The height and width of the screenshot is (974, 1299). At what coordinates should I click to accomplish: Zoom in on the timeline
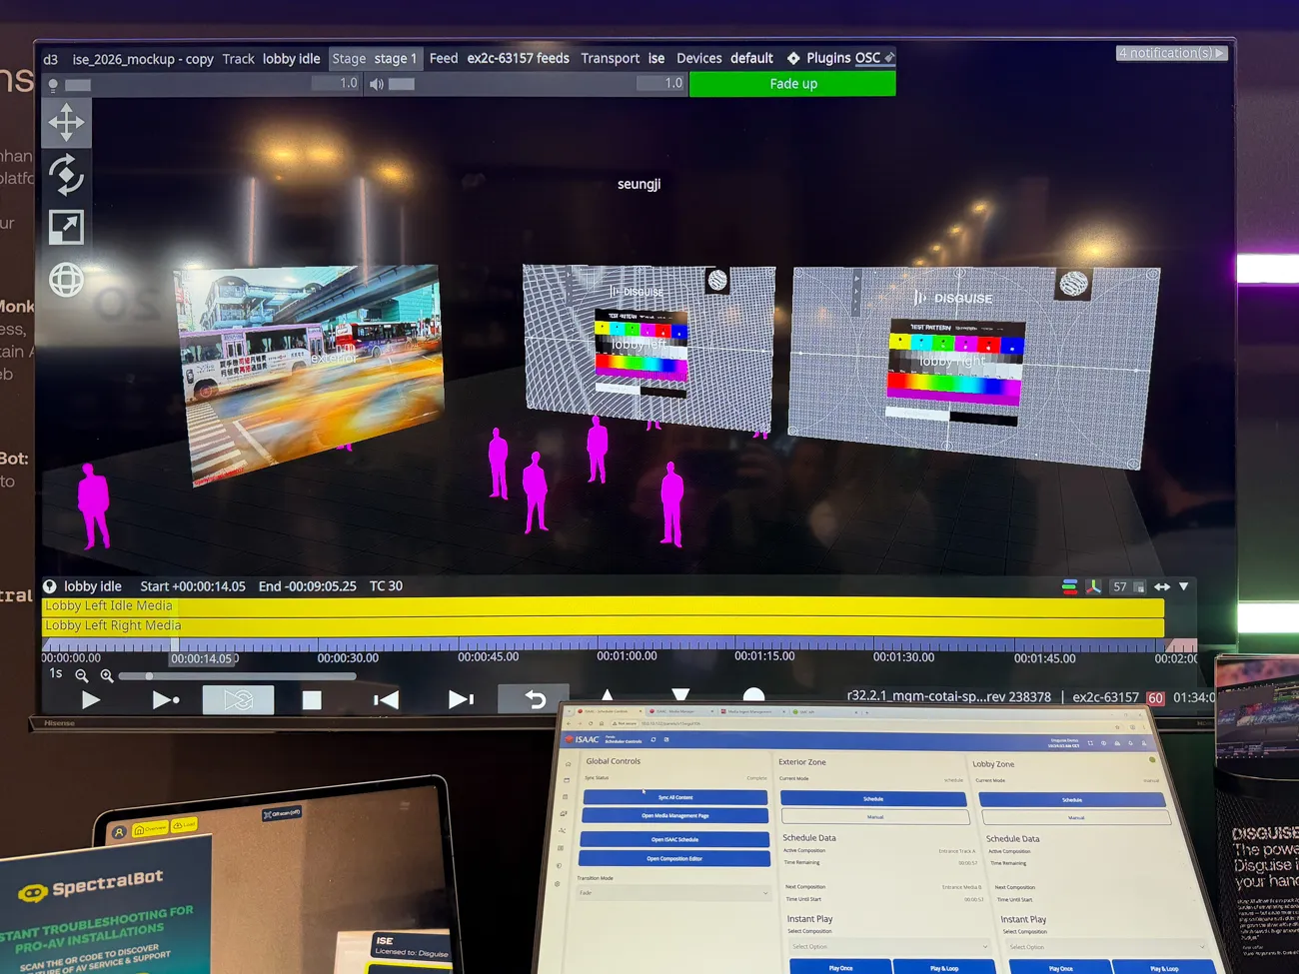pyautogui.click(x=107, y=676)
